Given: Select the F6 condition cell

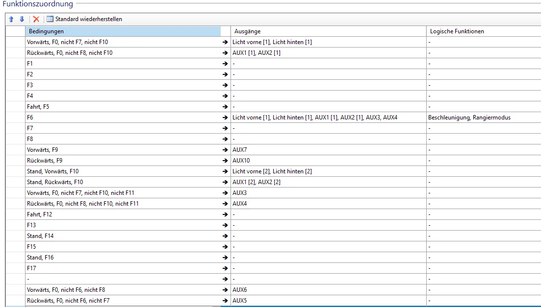Looking at the screenshot, I should point(123,118).
